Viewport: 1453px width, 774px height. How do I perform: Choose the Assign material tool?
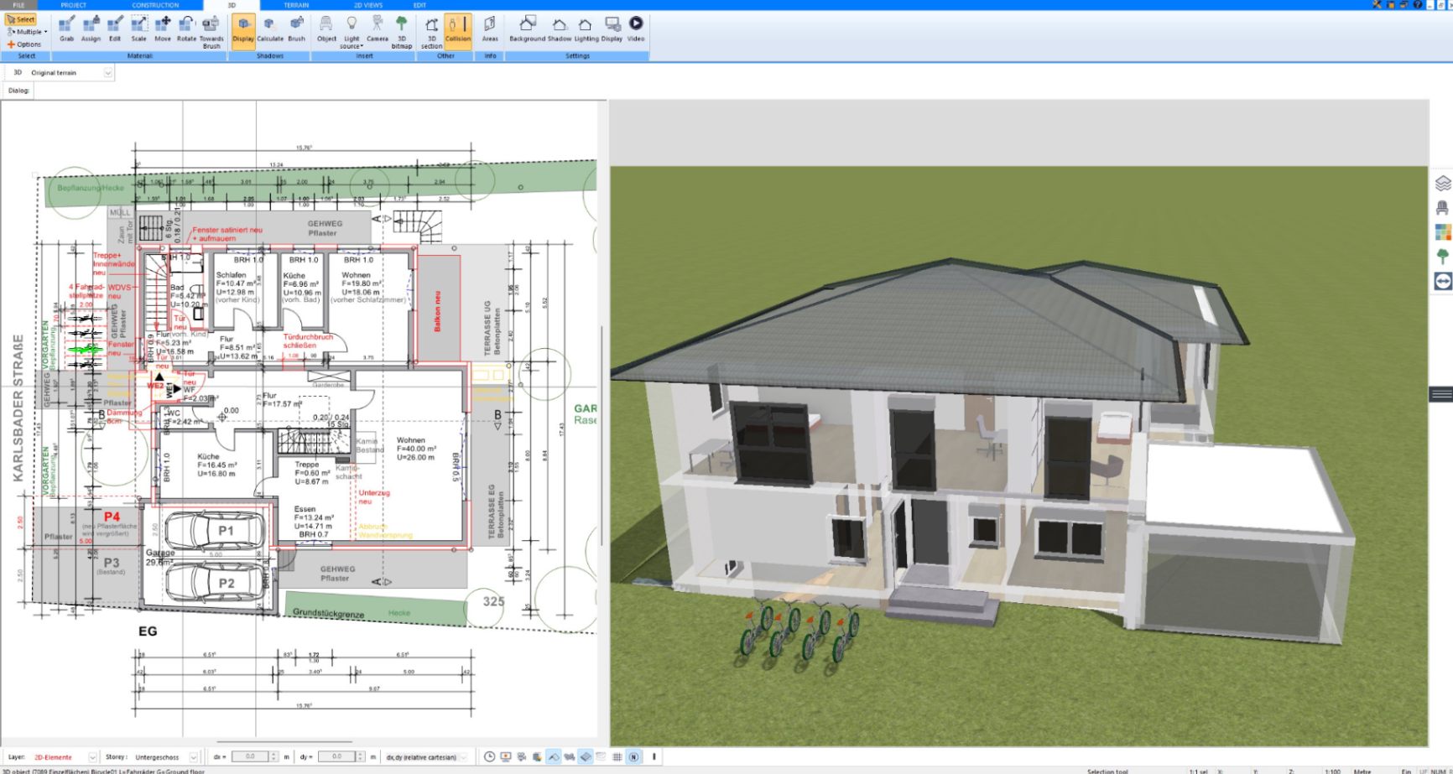click(91, 29)
